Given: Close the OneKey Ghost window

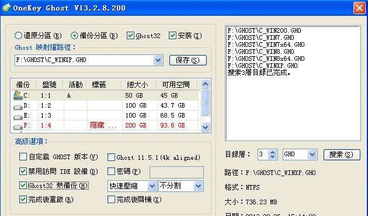Looking at the screenshot, I should 359,8.
